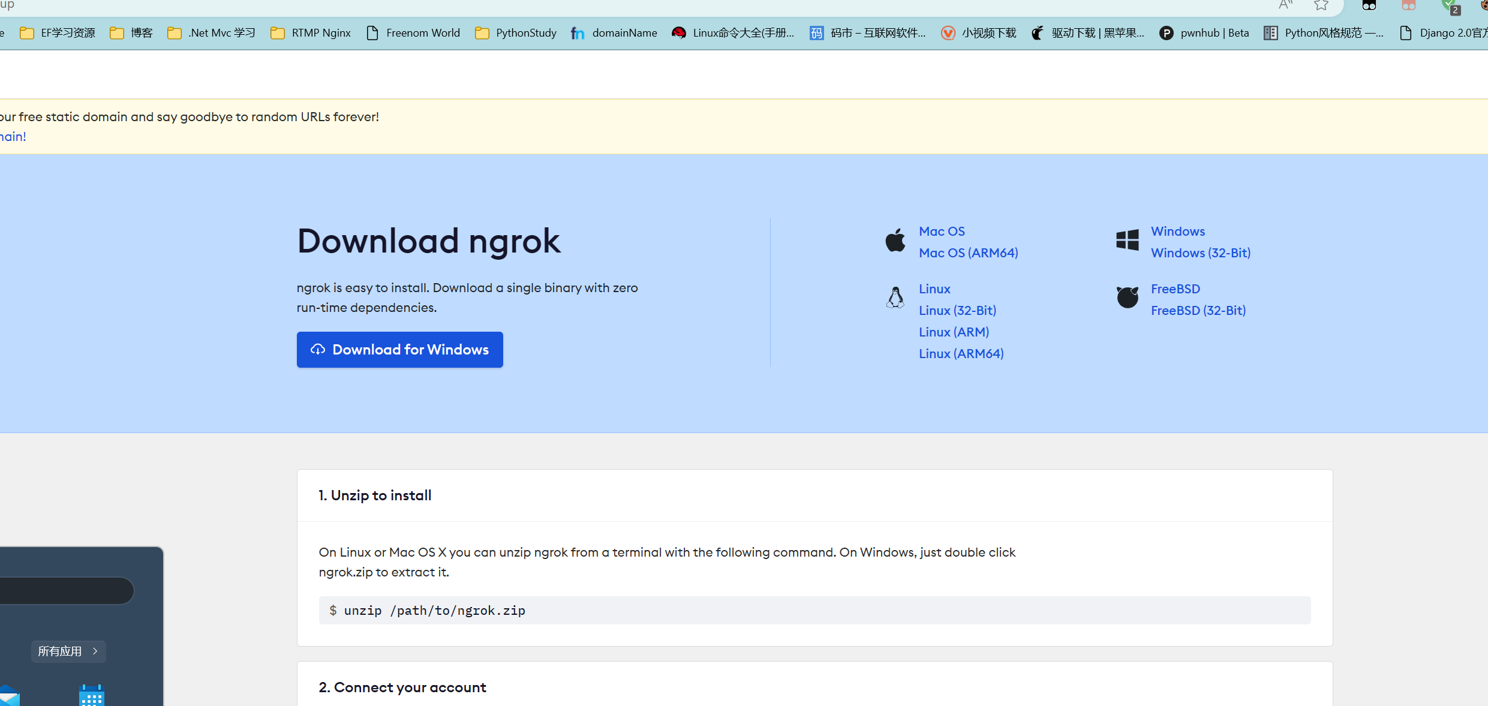Open the pwnhub Beta bookmark
The image size is (1488, 706).
pos(1204,33)
